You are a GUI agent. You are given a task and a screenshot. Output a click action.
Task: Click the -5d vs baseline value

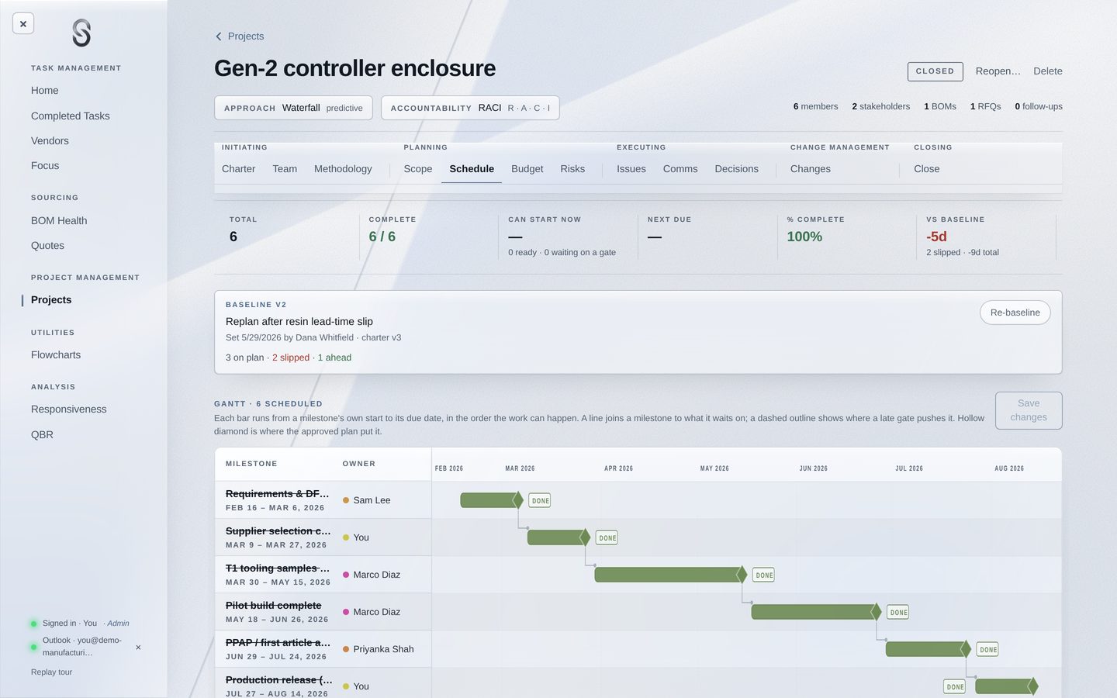click(936, 237)
